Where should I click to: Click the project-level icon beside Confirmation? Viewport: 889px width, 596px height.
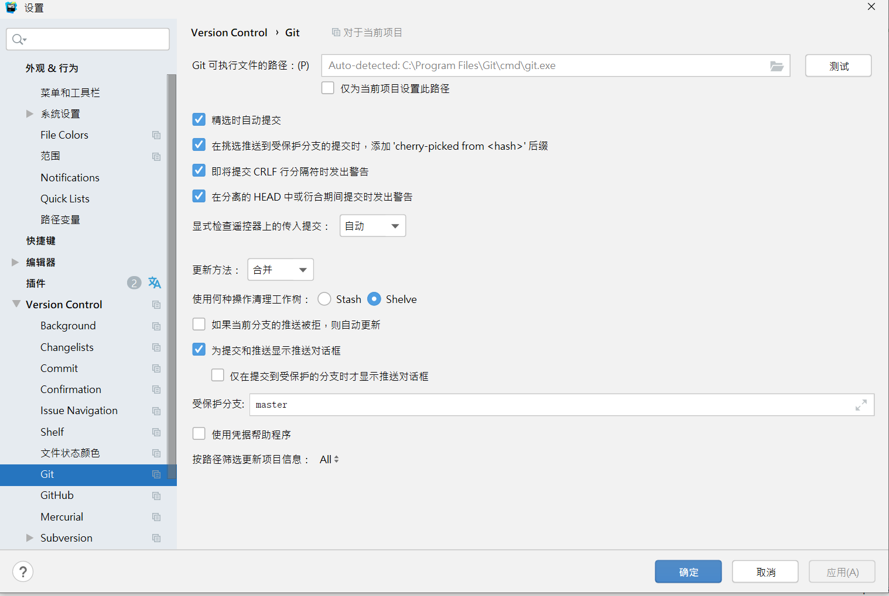(156, 390)
